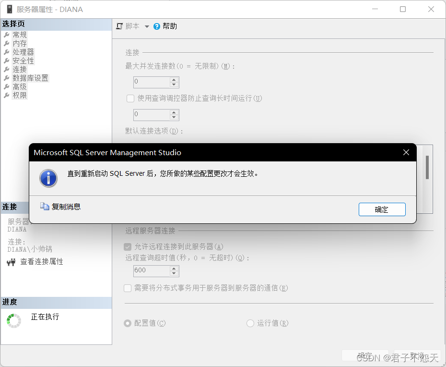Select the 高级 page
Screen dimensions: 446x367
20,86
